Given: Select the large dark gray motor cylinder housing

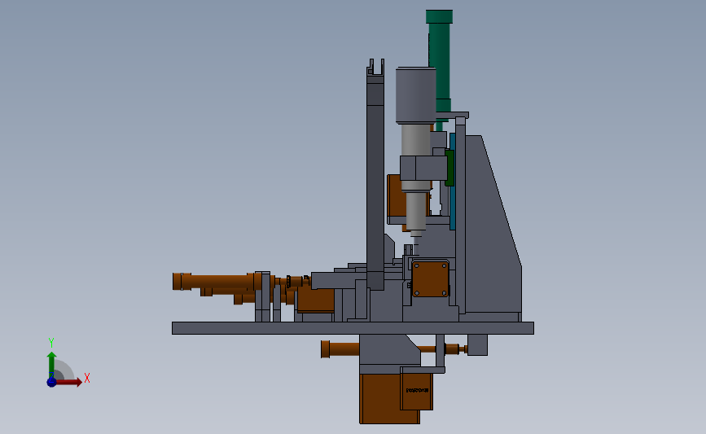Looking at the screenshot, I should tap(415, 95).
